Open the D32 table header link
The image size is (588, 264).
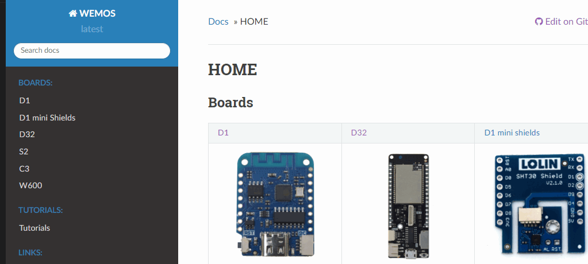click(x=359, y=133)
